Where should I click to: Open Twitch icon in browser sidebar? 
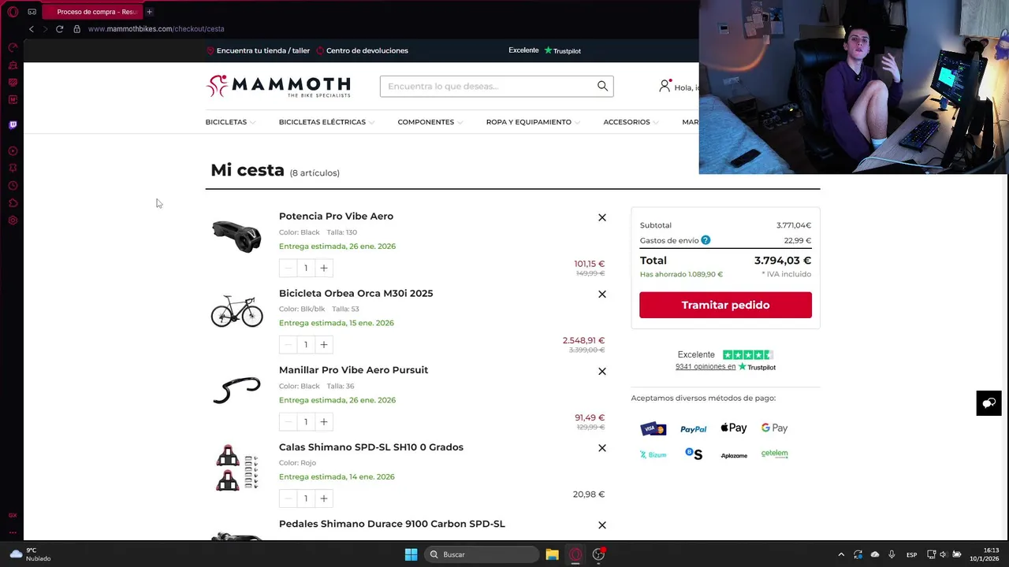click(x=13, y=124)
